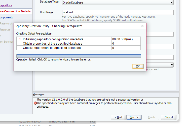Close the Checking Prerequisites dialog
The width and height of the screenshot is (187, 126).
[x=142, y=26]
